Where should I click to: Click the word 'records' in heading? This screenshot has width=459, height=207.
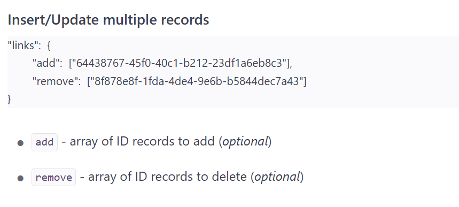(x=185, y=20)
